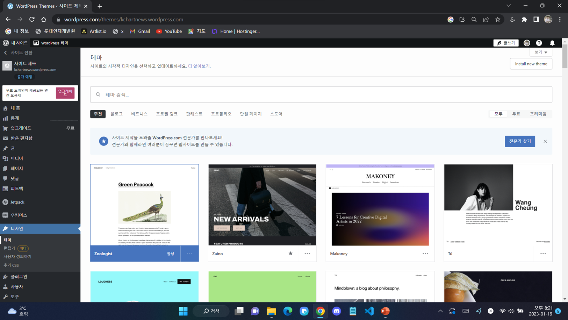Expand the 보기 dropdown
The image size is (568, 320).
541,52
